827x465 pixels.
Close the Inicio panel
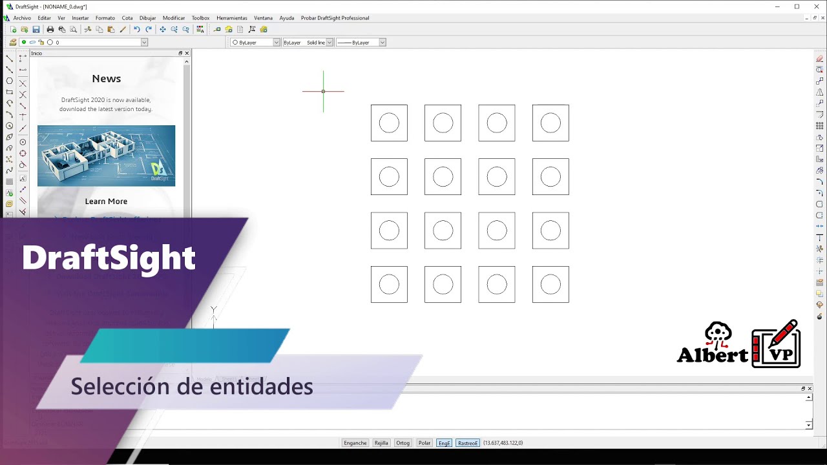click(187, 53)
